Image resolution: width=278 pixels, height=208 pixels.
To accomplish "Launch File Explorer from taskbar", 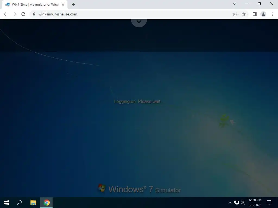I will 33,203.
